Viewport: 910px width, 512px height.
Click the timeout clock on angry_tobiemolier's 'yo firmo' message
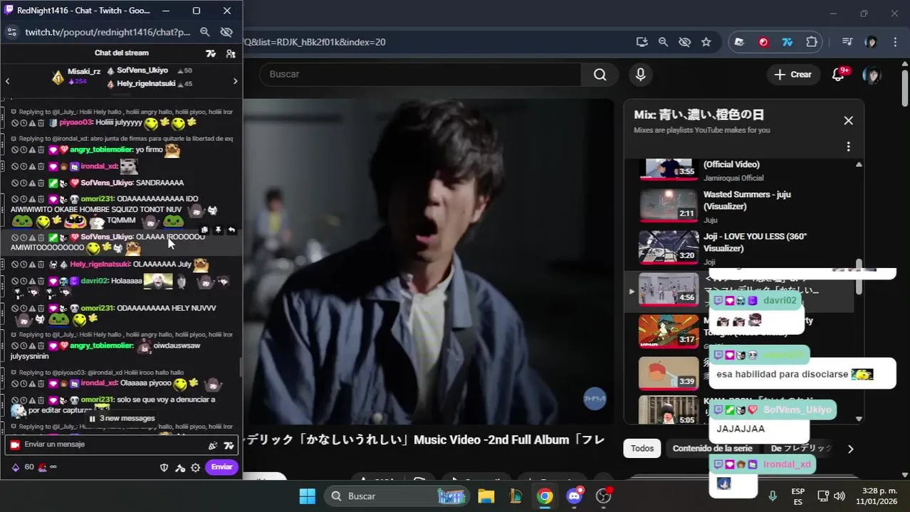point(23,150)
